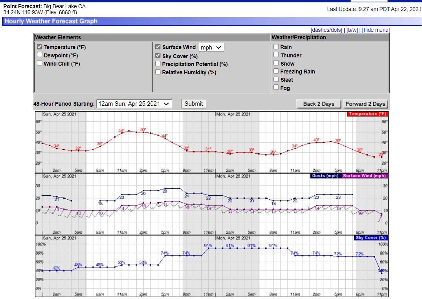Viewport: 422px width, 299px height.
Task: Enable Precipitation Potential (%) checkbox
Action: [x=158, y=64]
